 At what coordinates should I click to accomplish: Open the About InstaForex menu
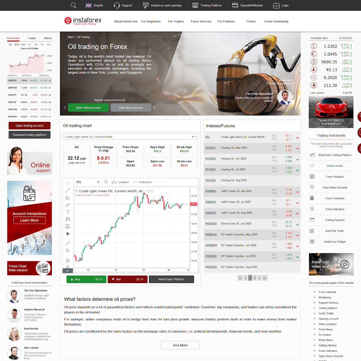pos(126,21)
